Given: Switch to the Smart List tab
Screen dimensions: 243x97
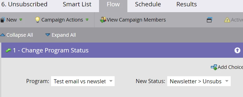Looking at the screenshot, I should point(77,4).
